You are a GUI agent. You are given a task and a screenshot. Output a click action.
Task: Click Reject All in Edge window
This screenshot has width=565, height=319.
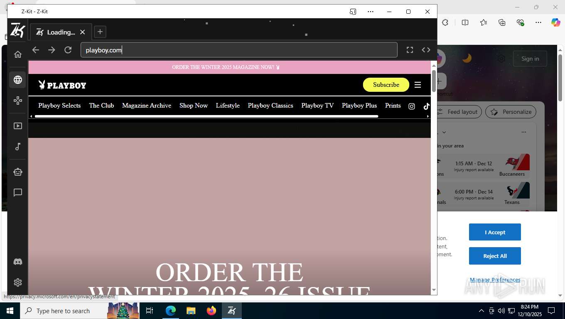[495, 256]
